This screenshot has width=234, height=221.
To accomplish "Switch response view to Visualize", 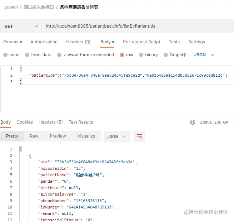I will [x=86, y=136].
